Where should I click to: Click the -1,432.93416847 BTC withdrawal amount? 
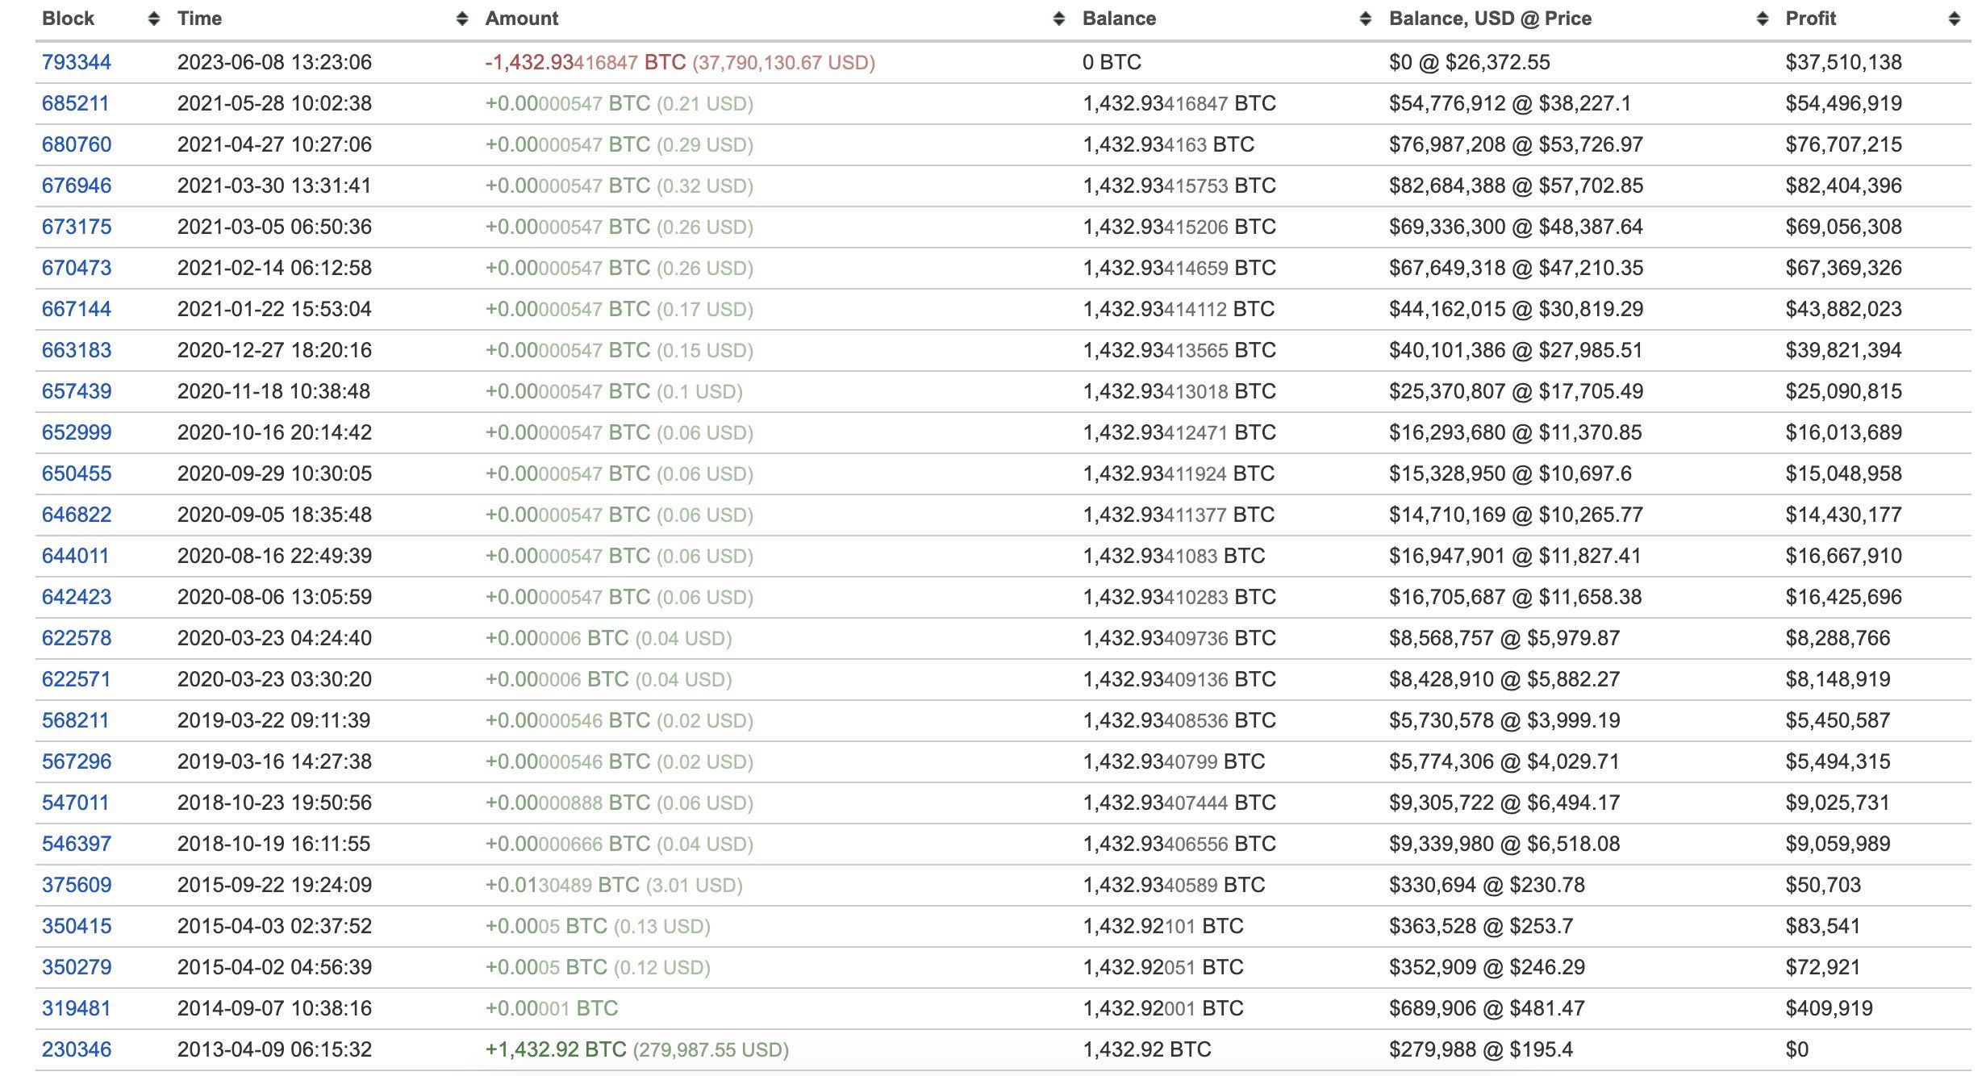(x=585, y=62)
